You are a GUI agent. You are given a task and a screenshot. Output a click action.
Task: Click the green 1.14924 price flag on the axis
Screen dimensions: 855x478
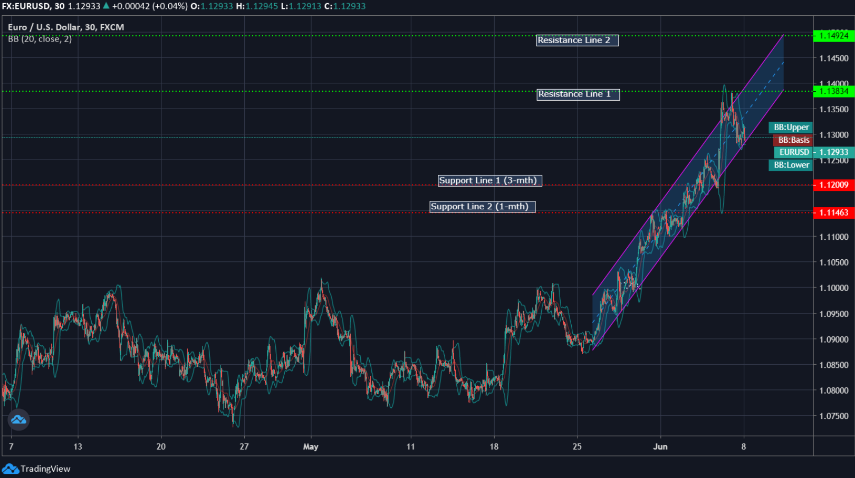pyautogui.click(x=835, y=36)
